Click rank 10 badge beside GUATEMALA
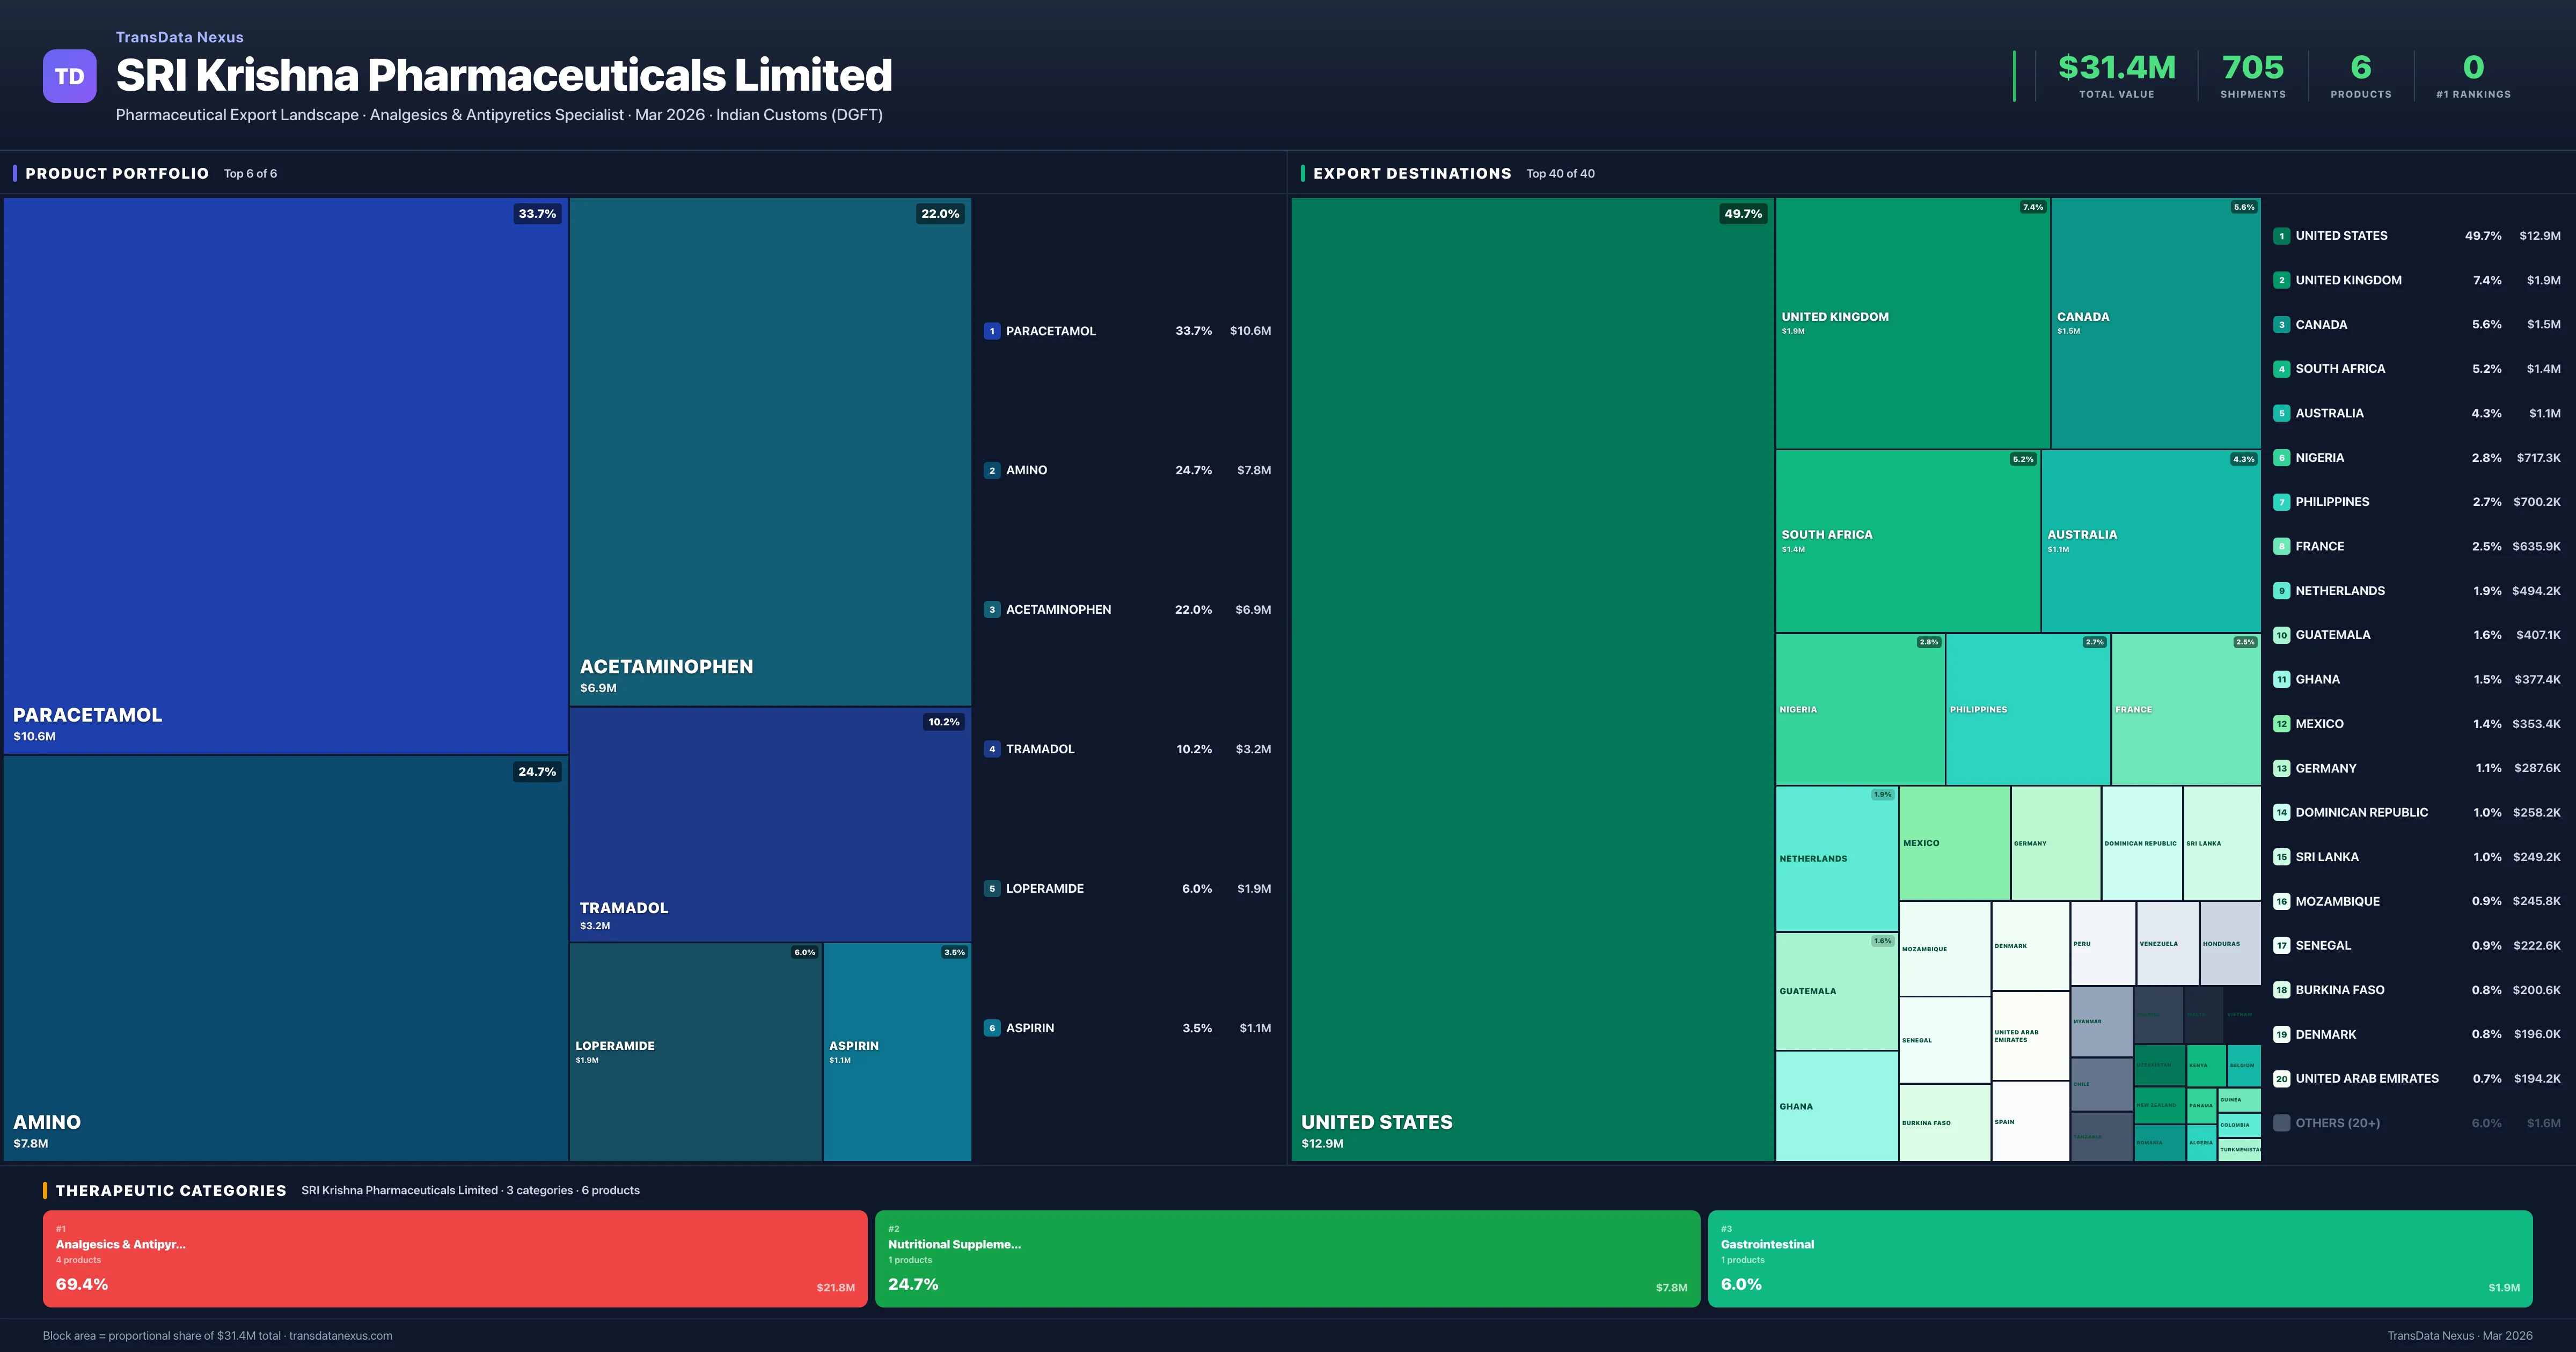2576x1352 pixels. pos(2281,635)
